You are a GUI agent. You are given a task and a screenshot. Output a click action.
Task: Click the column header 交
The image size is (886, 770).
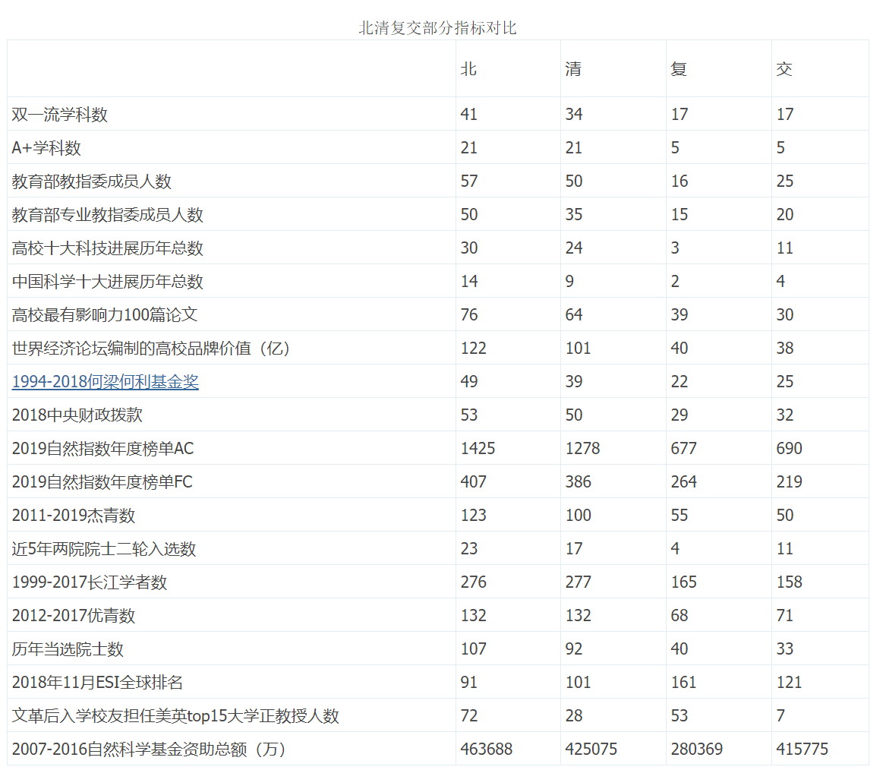(784, 69)
